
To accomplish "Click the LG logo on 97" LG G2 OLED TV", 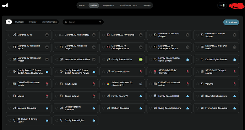I will tap(141, 72).
